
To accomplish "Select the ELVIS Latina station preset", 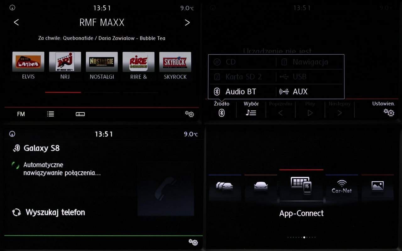I will [x=28, y=66].
